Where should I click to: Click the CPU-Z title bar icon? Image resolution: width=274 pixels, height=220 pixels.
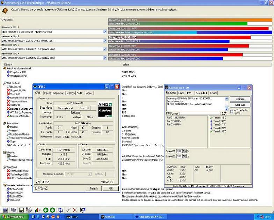[35, 87]
